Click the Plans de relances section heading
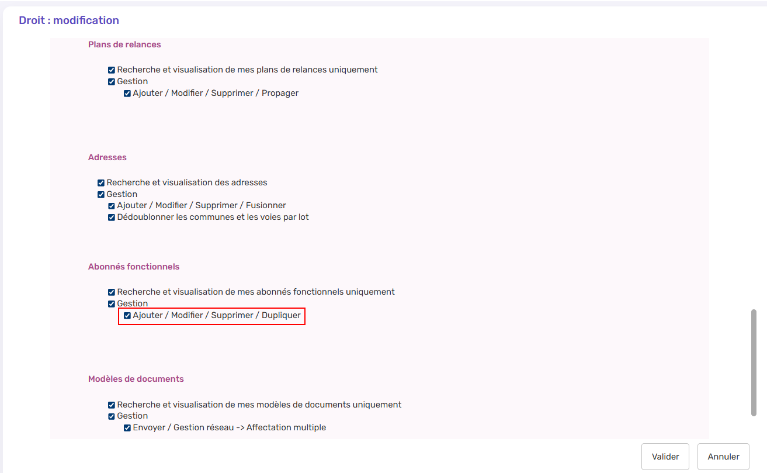Image resolution: width=767 pixels, height=473 pixels. click(124, 44)
